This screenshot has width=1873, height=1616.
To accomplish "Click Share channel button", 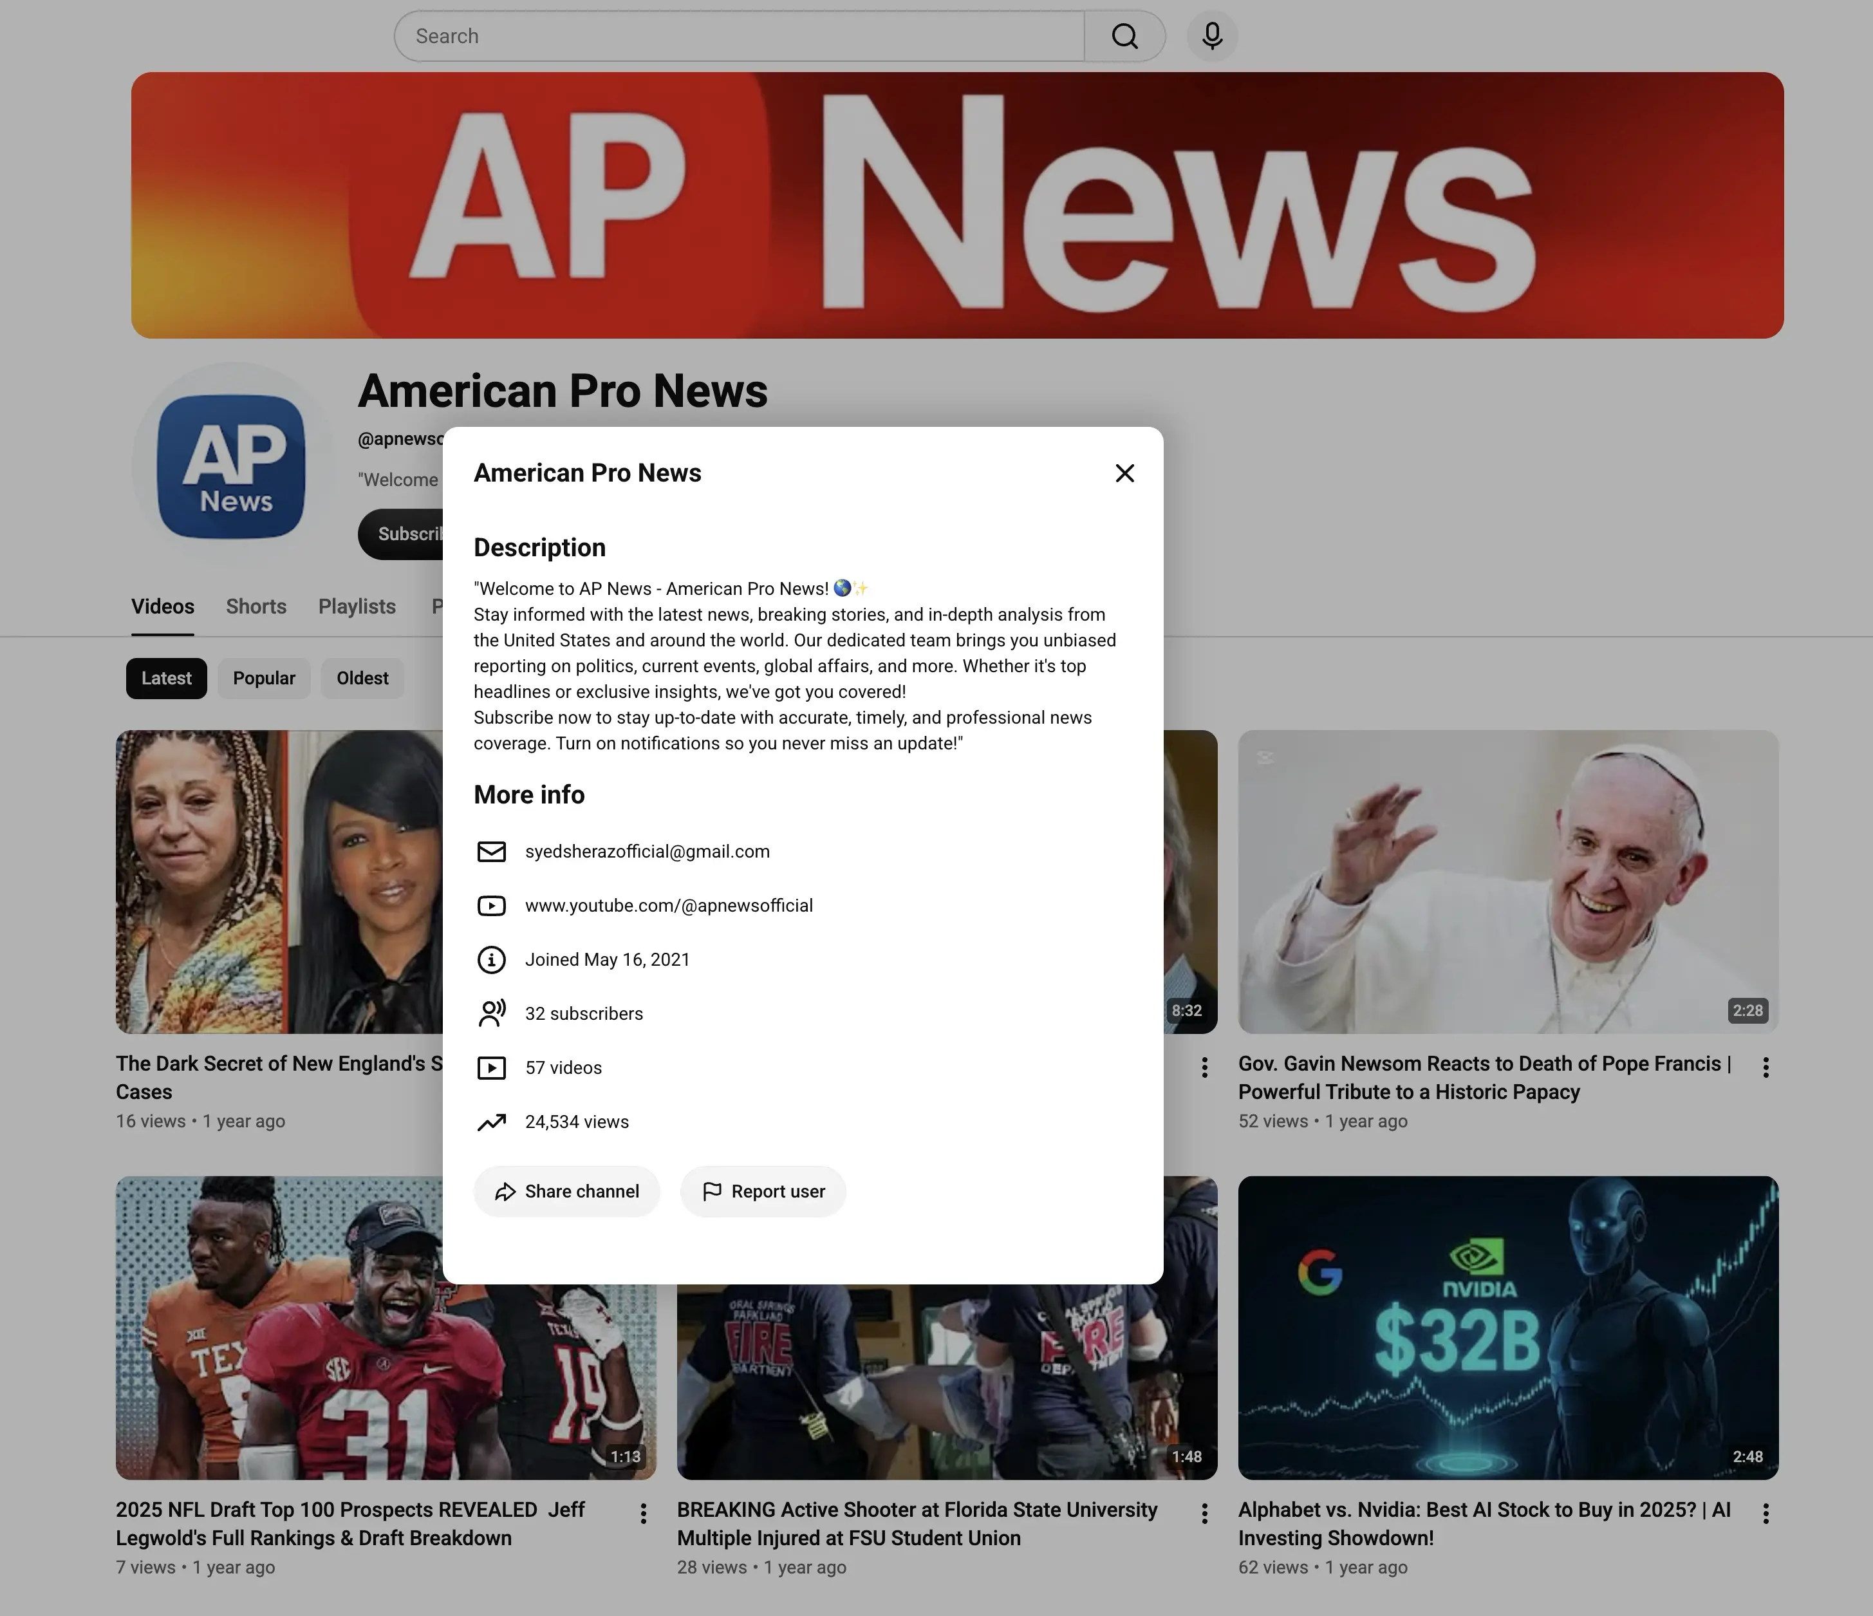I will click(567, 1192).
